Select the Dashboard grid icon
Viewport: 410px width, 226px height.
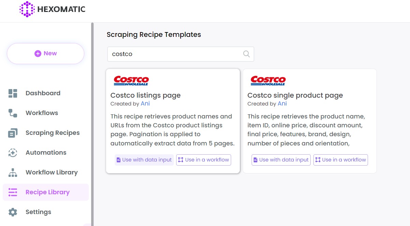(x=13, y=93)
